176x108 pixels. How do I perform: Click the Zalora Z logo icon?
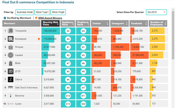pyautogui.click(x=11, y=79)
